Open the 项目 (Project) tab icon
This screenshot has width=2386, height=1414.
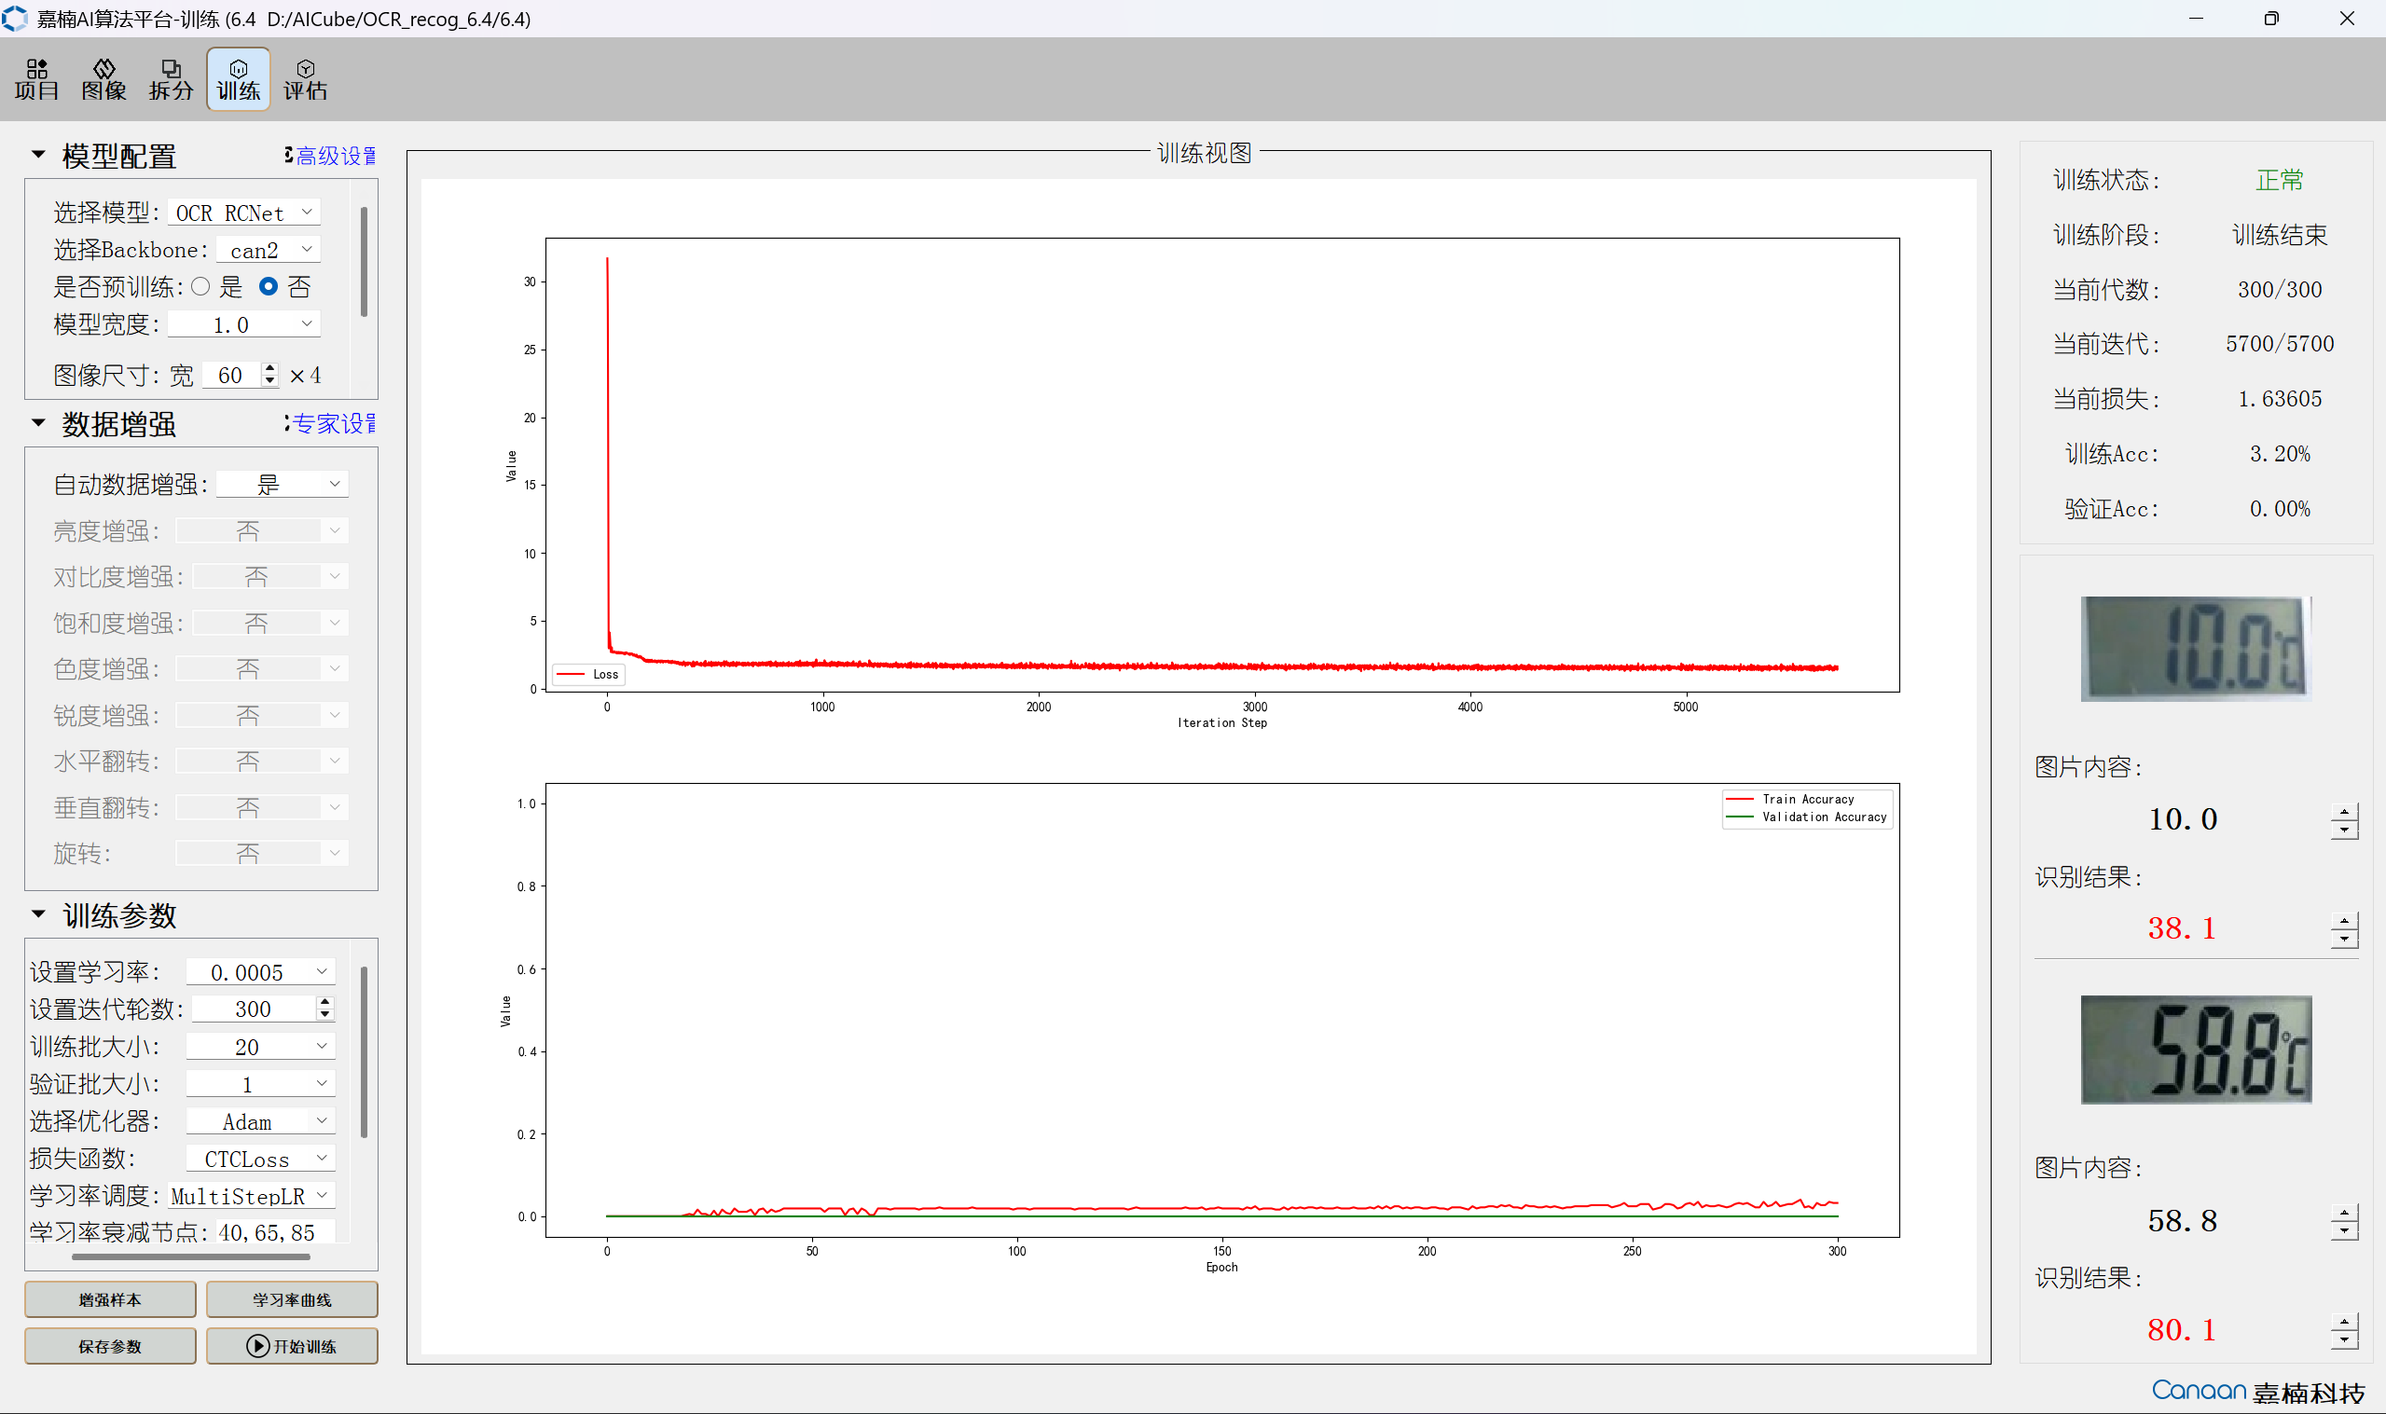37,79
